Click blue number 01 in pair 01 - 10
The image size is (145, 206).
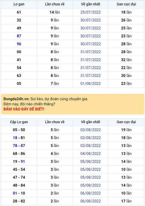tap(15, 193)
